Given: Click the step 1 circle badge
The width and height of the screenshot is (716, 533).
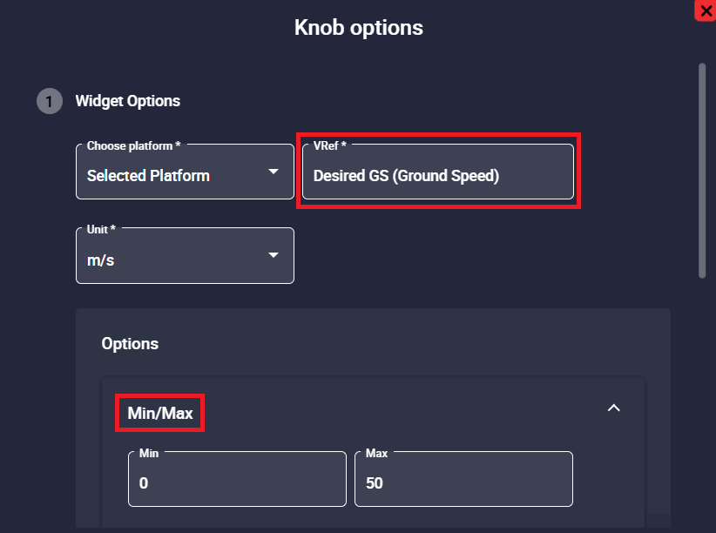Looking at the screenshot, I should pyautogui.click(x=50, y=101).
